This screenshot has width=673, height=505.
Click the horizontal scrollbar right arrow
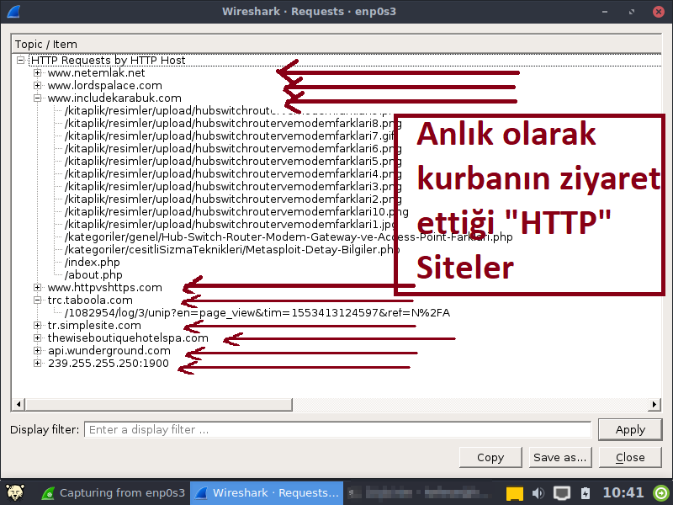(654, 404)
